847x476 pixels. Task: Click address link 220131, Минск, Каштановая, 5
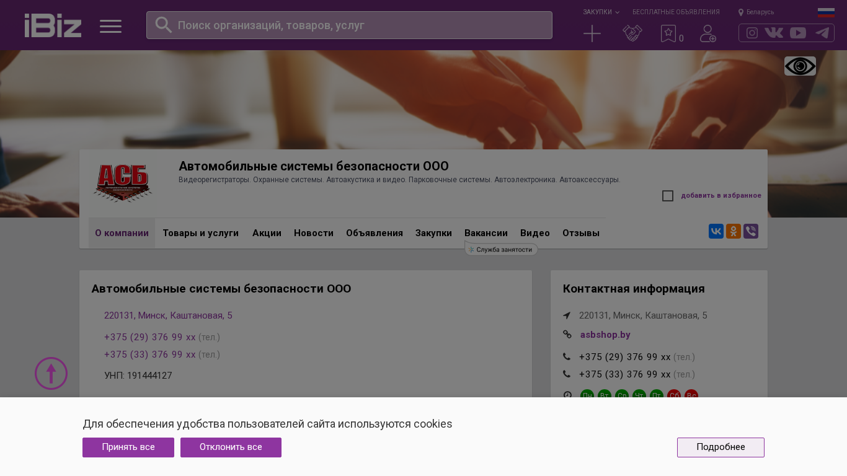[168, 315]
